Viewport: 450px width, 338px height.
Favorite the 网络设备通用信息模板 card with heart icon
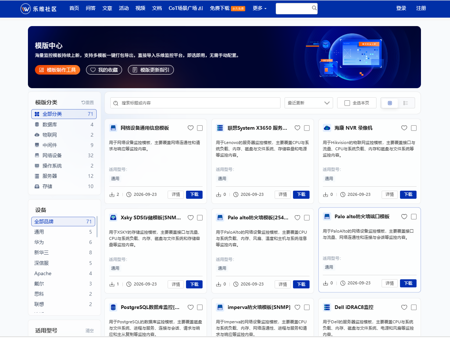tap(190, 128)
